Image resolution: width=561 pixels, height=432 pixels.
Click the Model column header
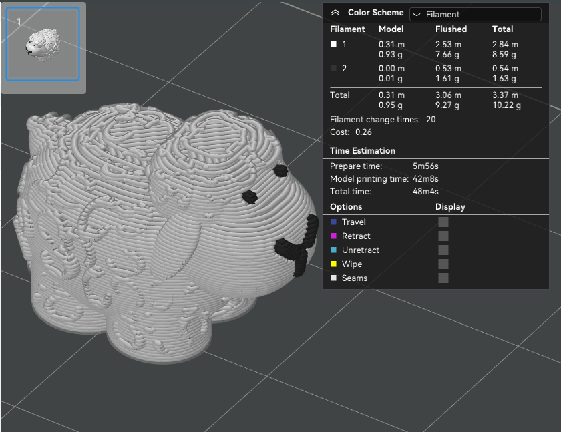click(391, 29)
